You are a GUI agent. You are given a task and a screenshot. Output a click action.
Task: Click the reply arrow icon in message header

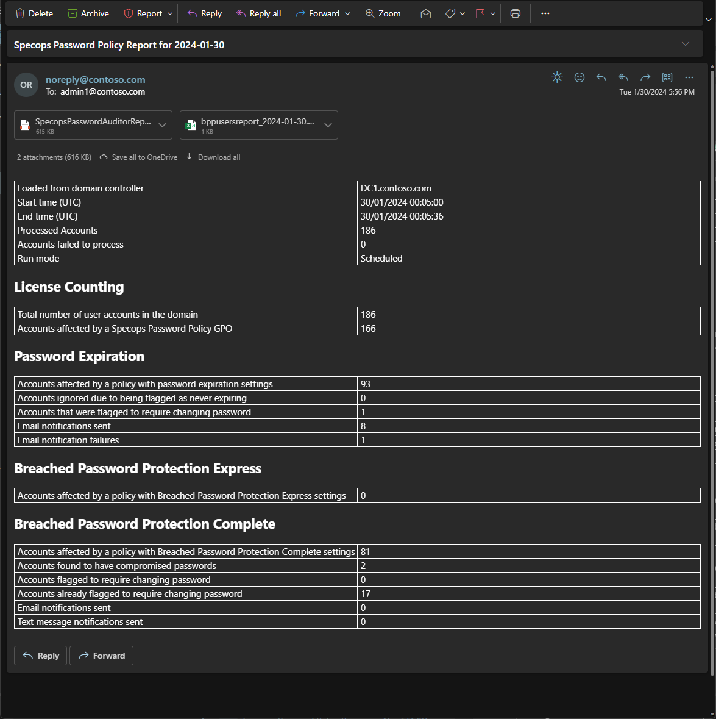click(601, 77)
